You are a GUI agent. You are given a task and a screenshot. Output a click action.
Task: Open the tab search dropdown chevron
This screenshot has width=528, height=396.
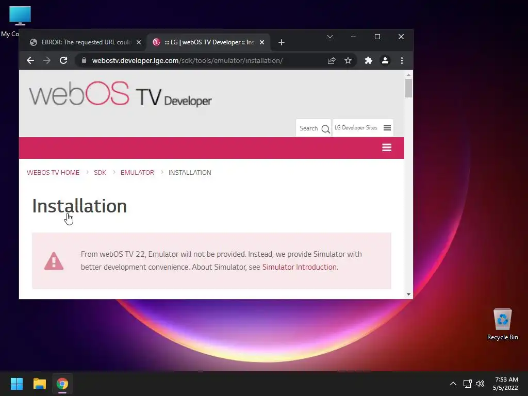tap(330, 37)
